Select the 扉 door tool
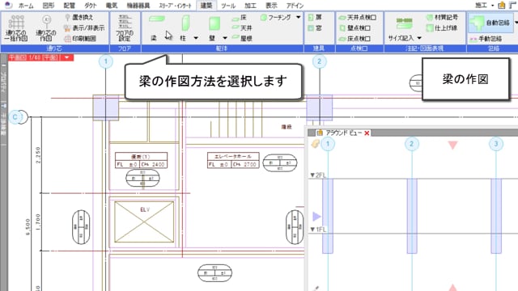The height and width of the screenshot is (291, 518). pyautogui.click(x=315, y=17)
